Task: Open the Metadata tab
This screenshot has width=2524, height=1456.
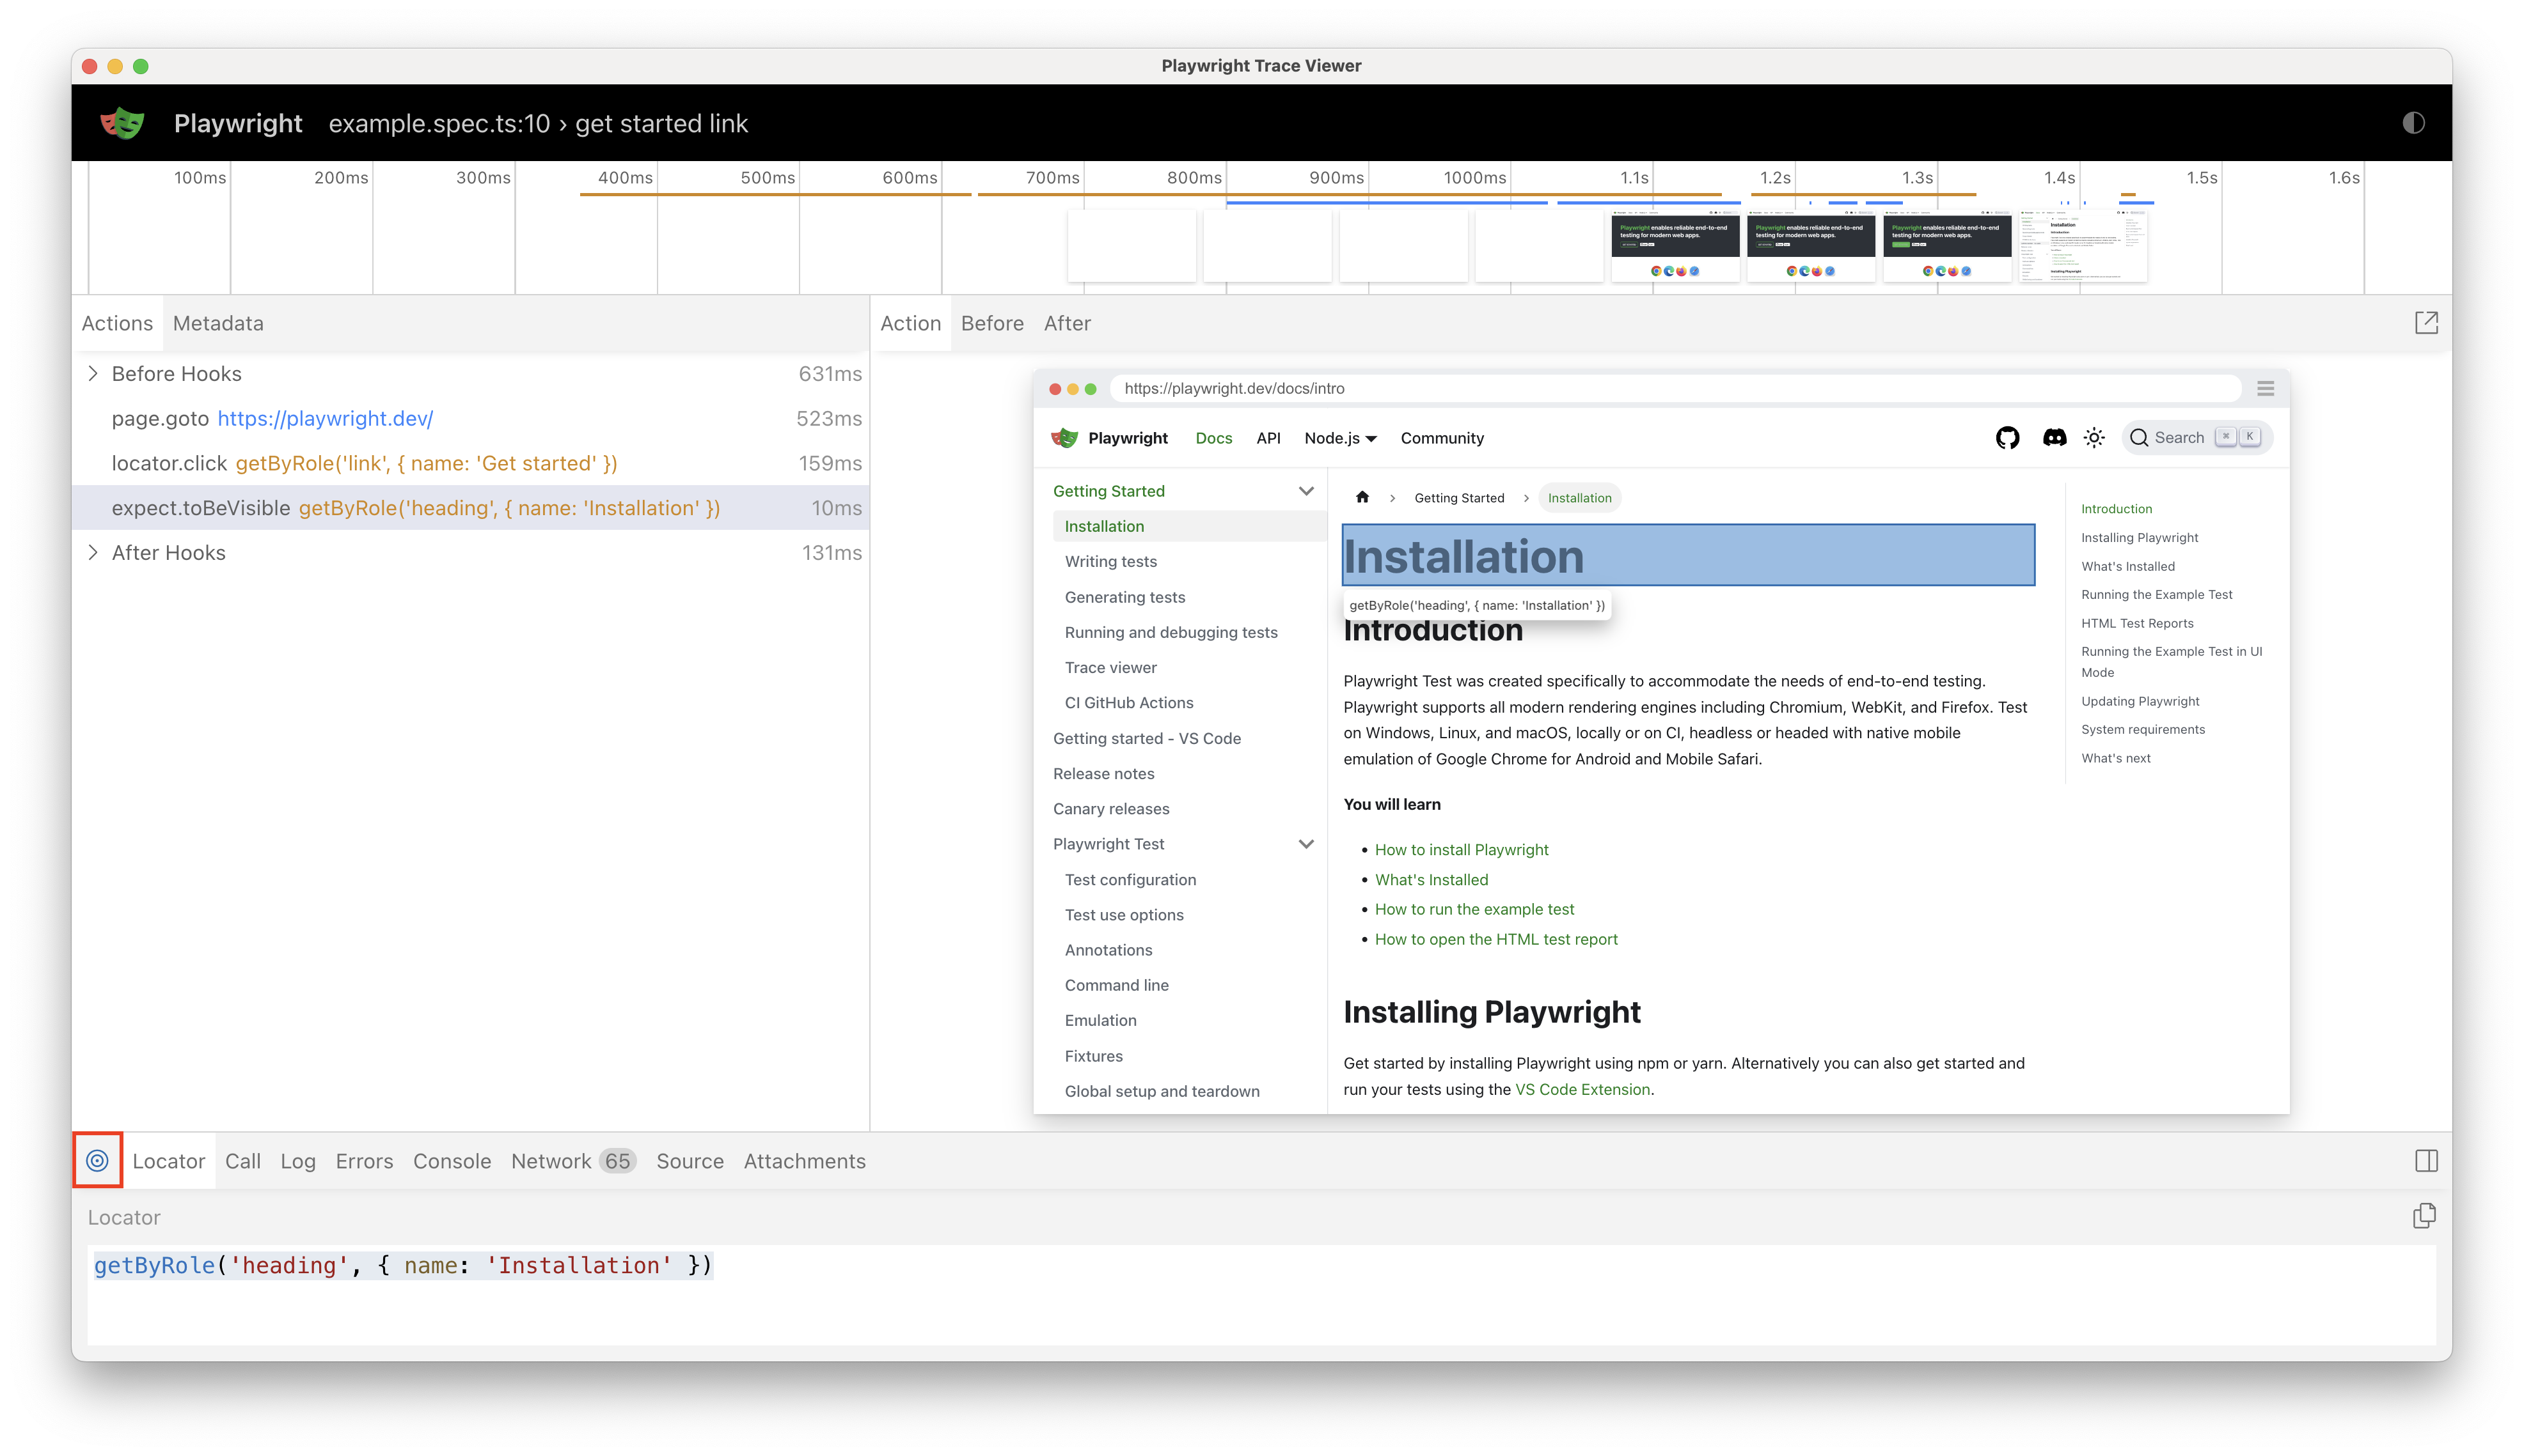Action: point(218,323)
